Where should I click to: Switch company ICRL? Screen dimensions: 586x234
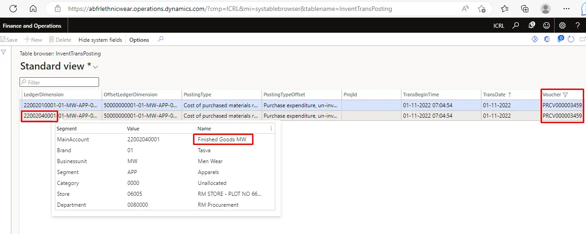499,26
